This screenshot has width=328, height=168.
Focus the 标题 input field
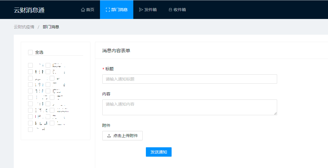(x=189, y=79)
